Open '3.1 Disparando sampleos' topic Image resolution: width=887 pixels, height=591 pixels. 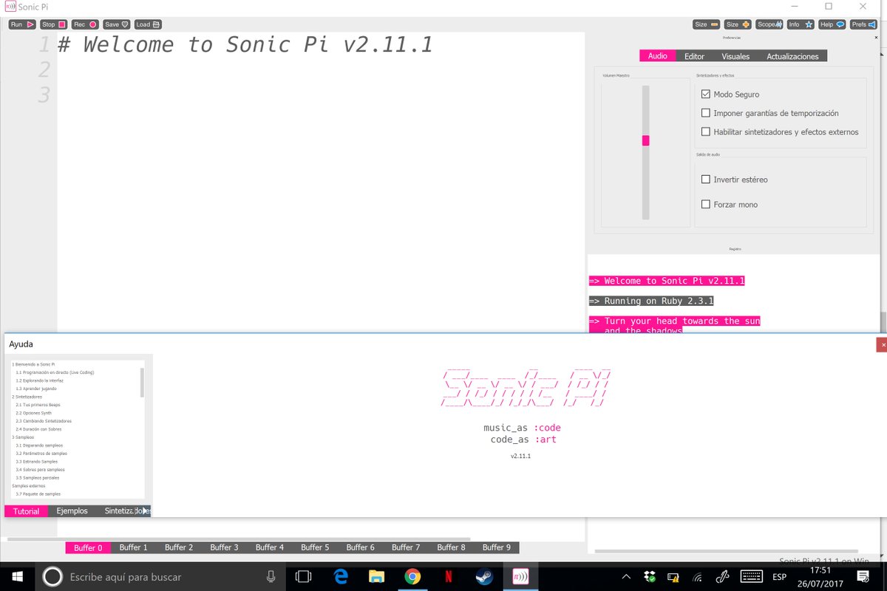click(x=39, y=445)
